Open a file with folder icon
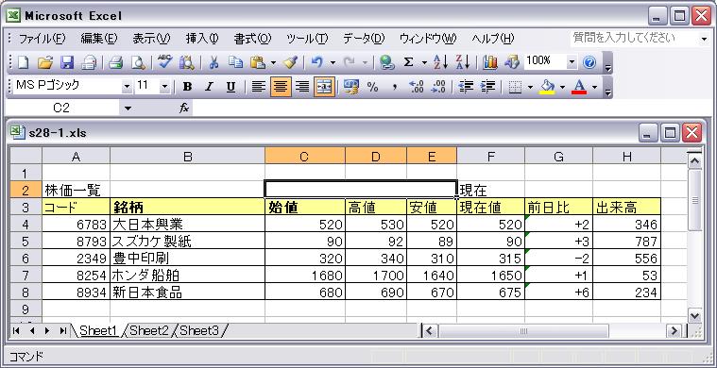This screenshot has height=368, width=717. (x=45, y=62)
